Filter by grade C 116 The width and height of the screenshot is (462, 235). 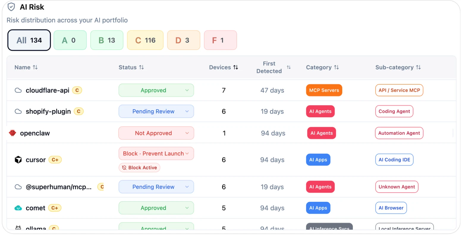pos(145,40)
